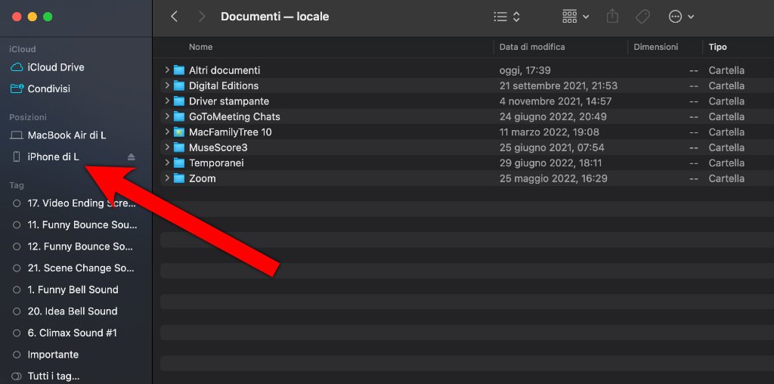Image resolution: width=774 pixels, height=384 pixels.
Task: Select the 20. Idea Bell Sound tag
Action: coord(65,311)
